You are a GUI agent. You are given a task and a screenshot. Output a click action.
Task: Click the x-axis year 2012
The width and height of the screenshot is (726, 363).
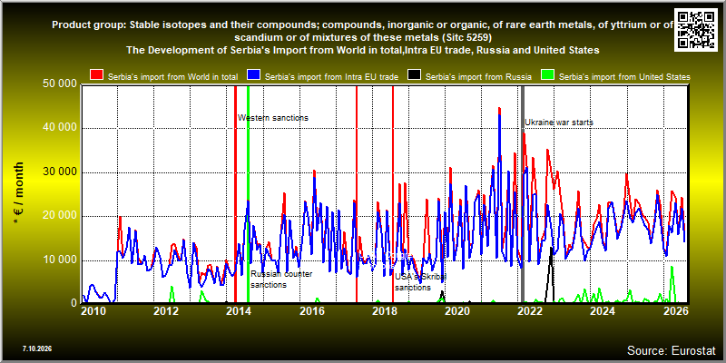(x=166, y=310)
